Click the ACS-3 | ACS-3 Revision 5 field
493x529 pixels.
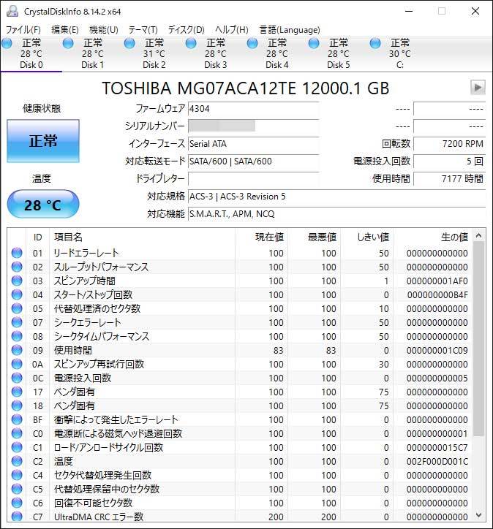click(x=336, y=197)
